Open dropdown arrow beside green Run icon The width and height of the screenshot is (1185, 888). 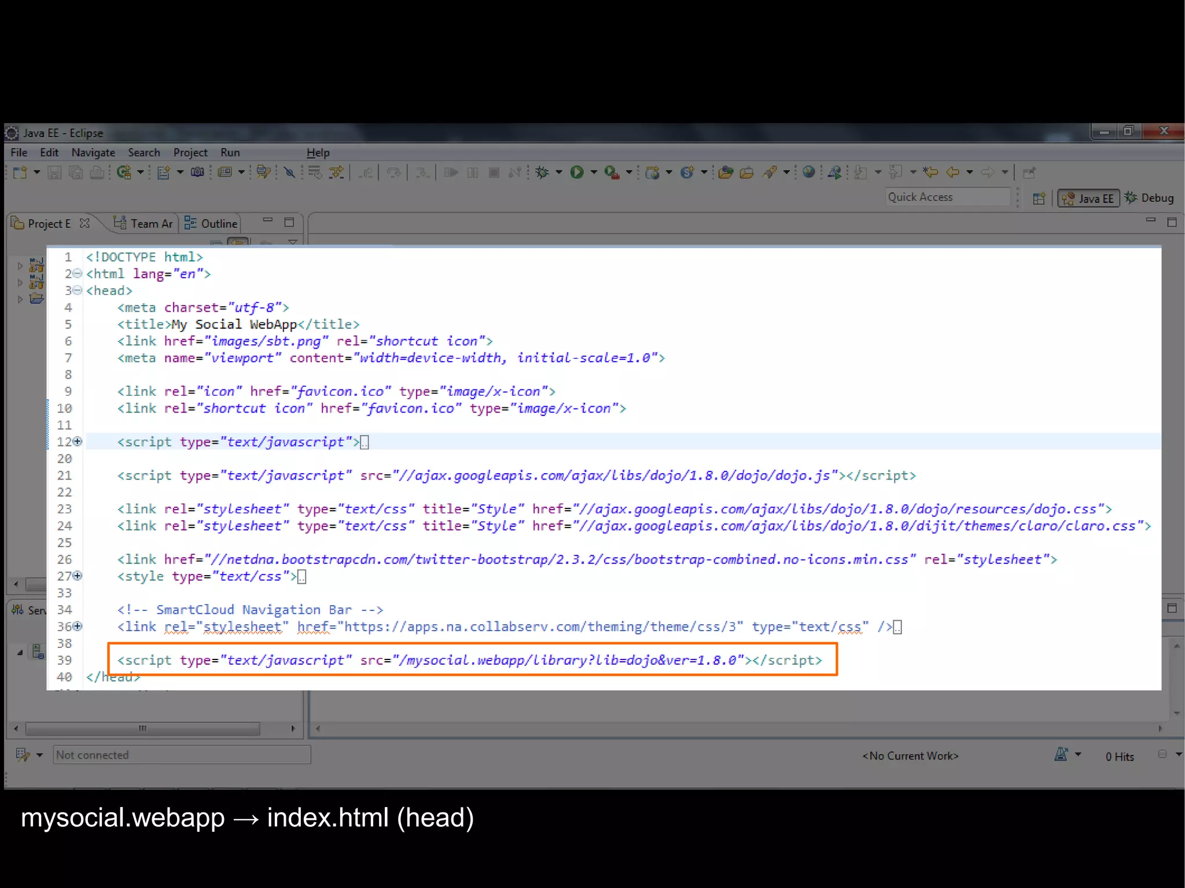(x=594, y=172)
